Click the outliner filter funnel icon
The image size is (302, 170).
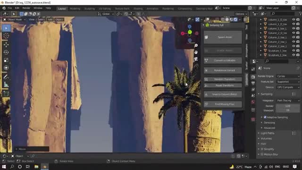tap(301, 14)
